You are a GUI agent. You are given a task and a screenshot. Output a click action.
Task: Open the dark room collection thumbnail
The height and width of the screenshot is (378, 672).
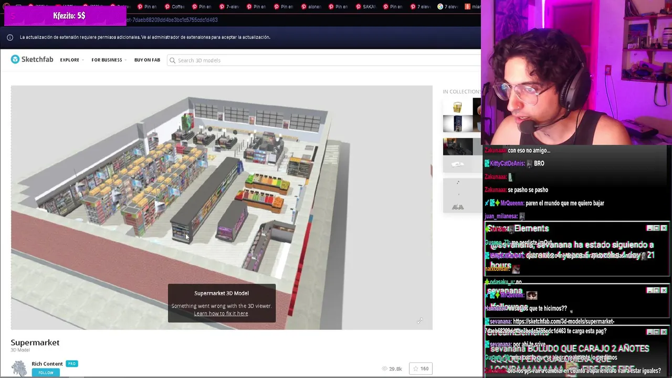(x=458, y=147)
